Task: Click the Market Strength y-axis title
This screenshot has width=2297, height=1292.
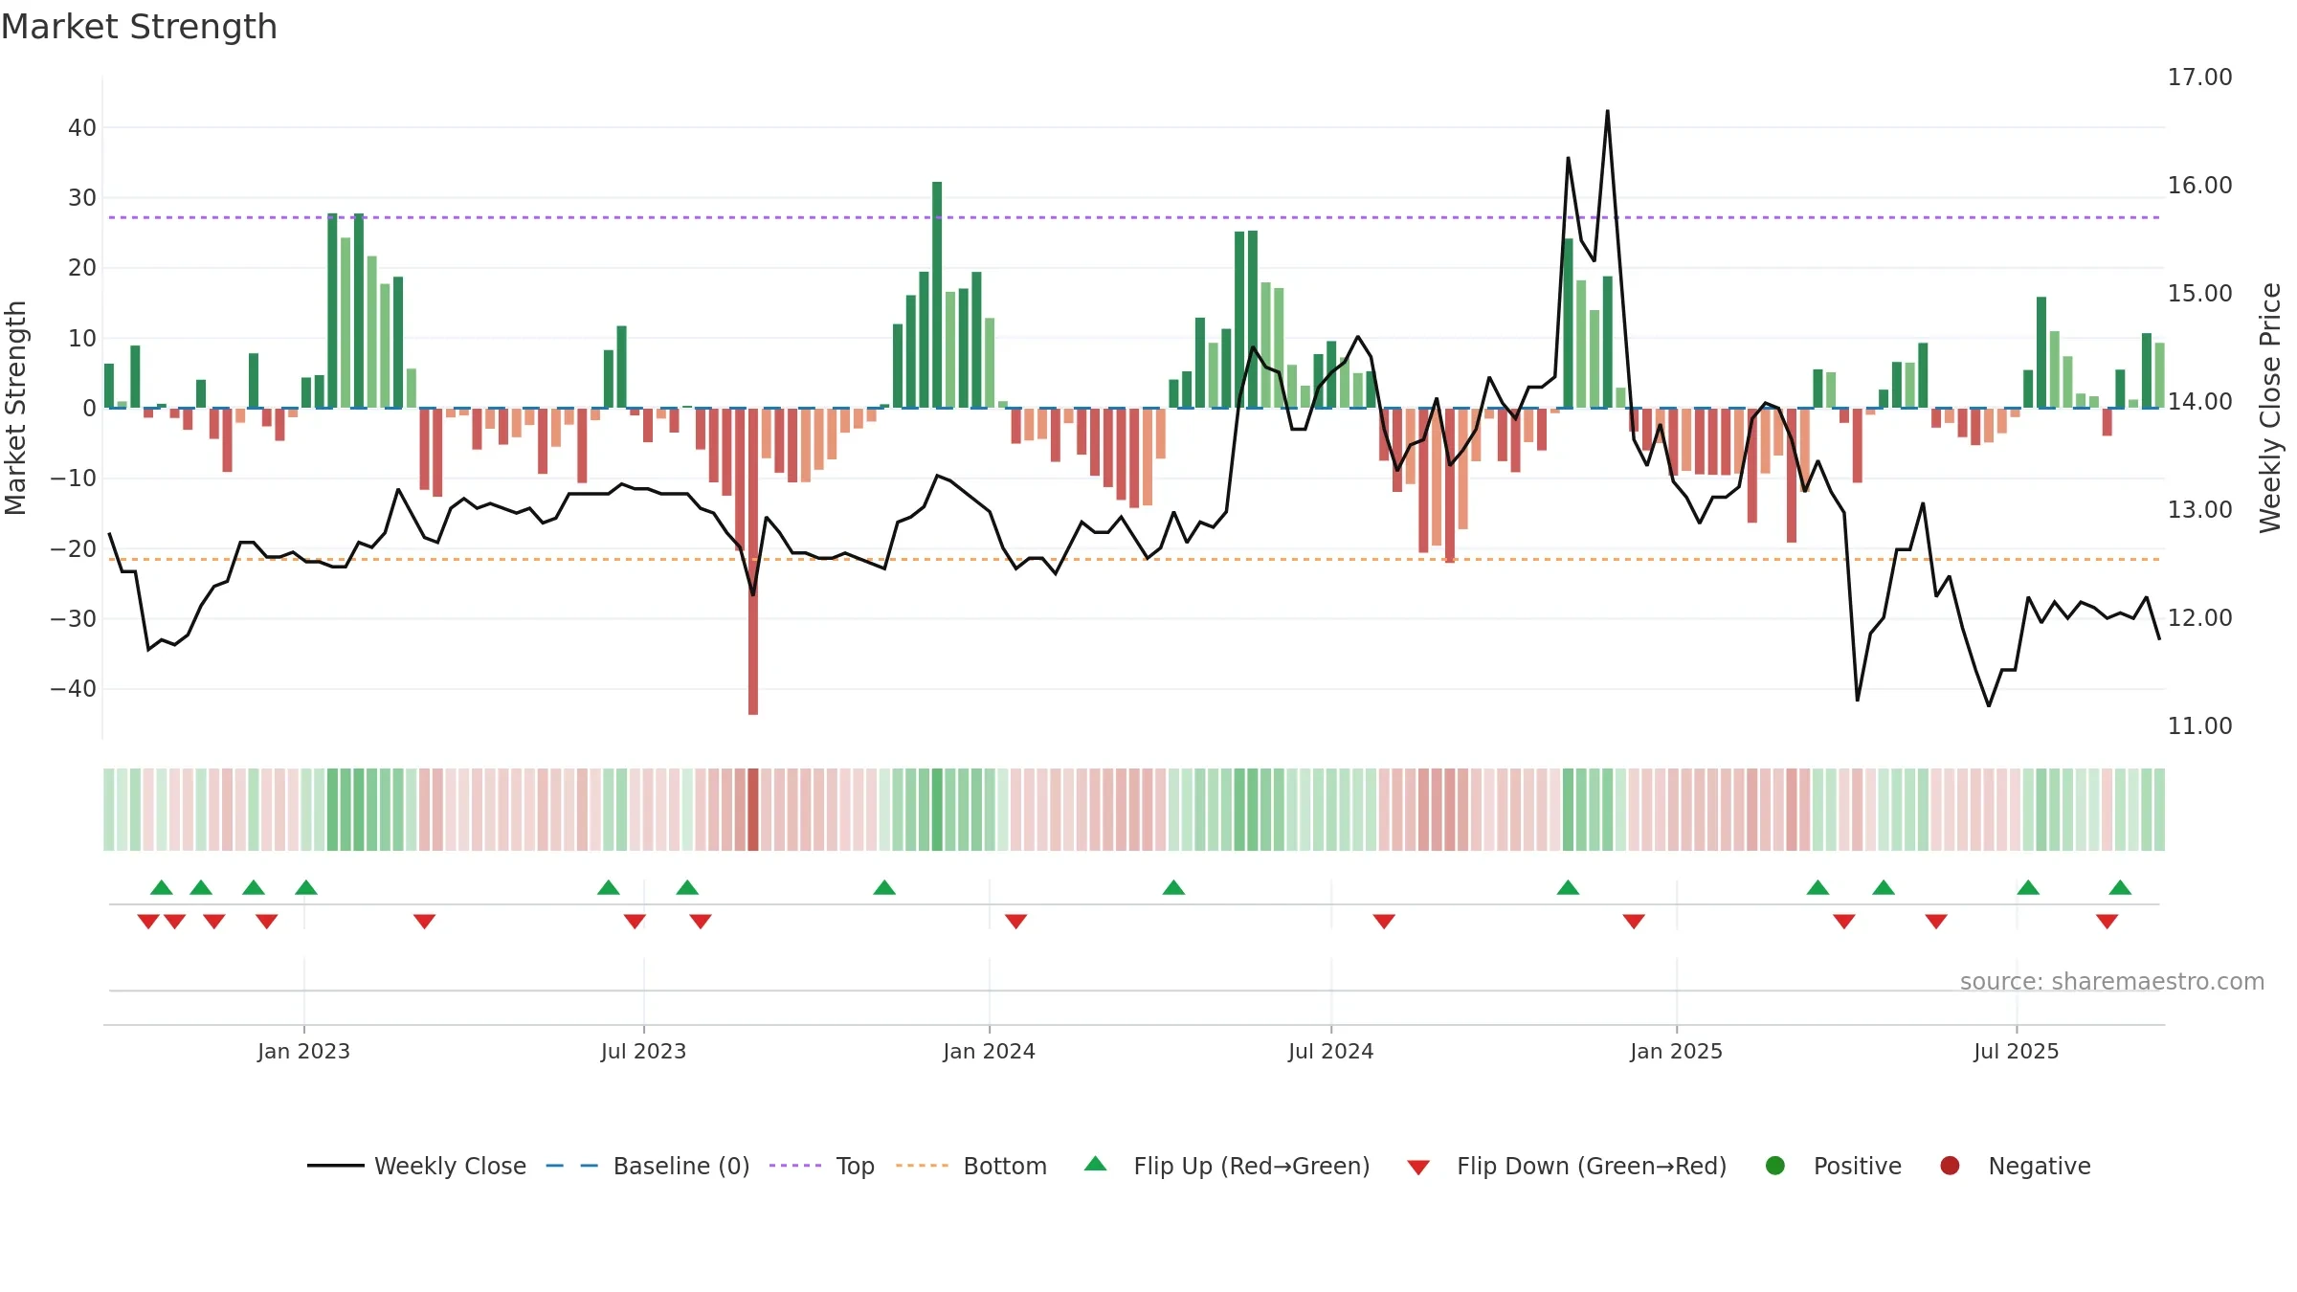Action: click(15, 408)
